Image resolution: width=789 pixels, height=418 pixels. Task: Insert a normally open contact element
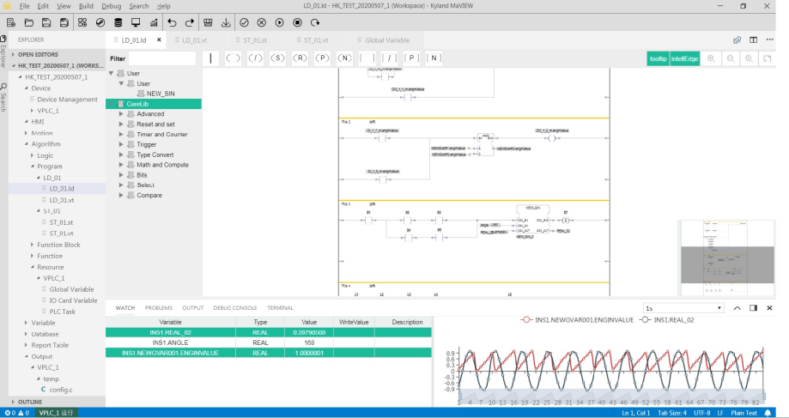tap(367, 58)
